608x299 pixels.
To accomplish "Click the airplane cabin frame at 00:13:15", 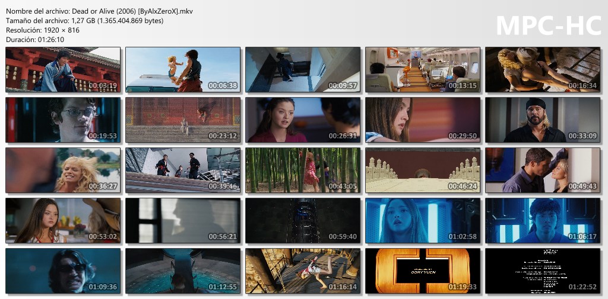I will pos(423,70).
